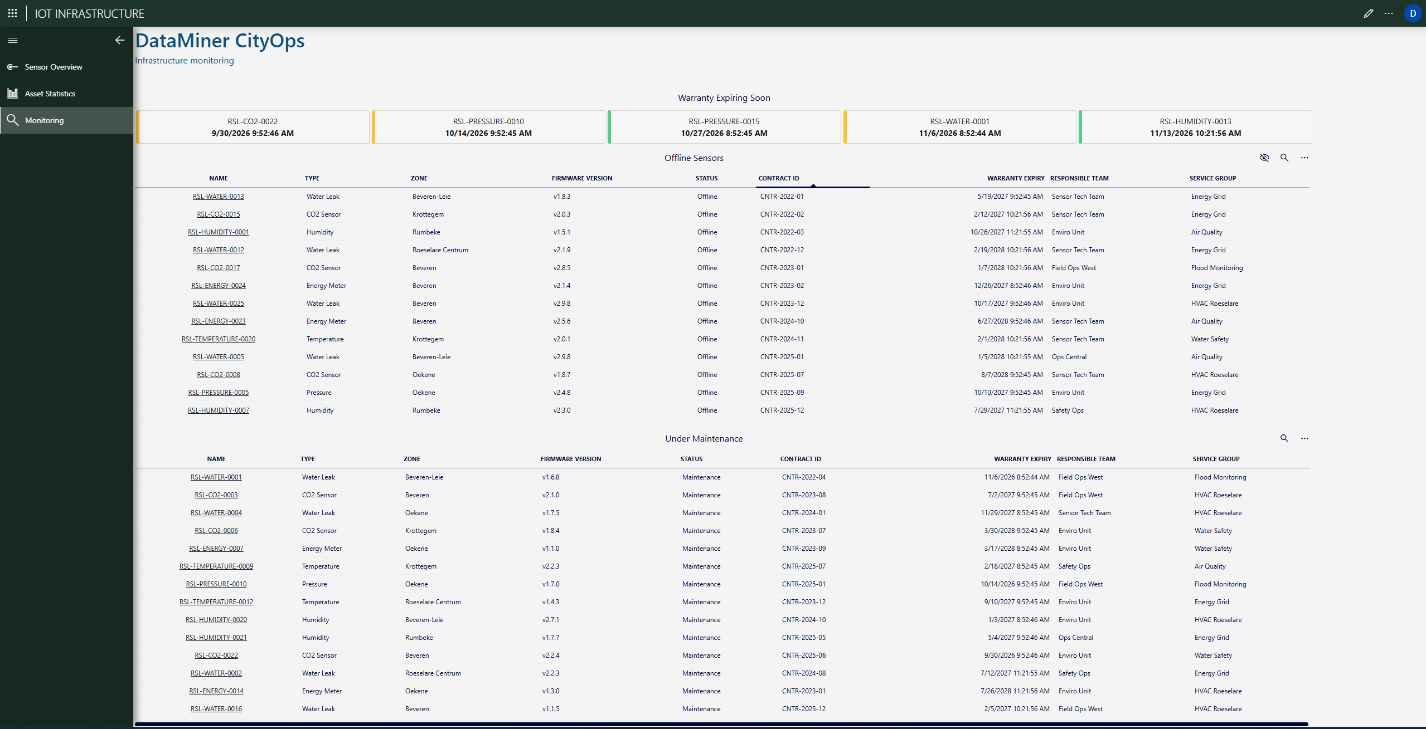Click the pencil edit icon
This screenshot has height=729, width=1426.
(1368, 13)
